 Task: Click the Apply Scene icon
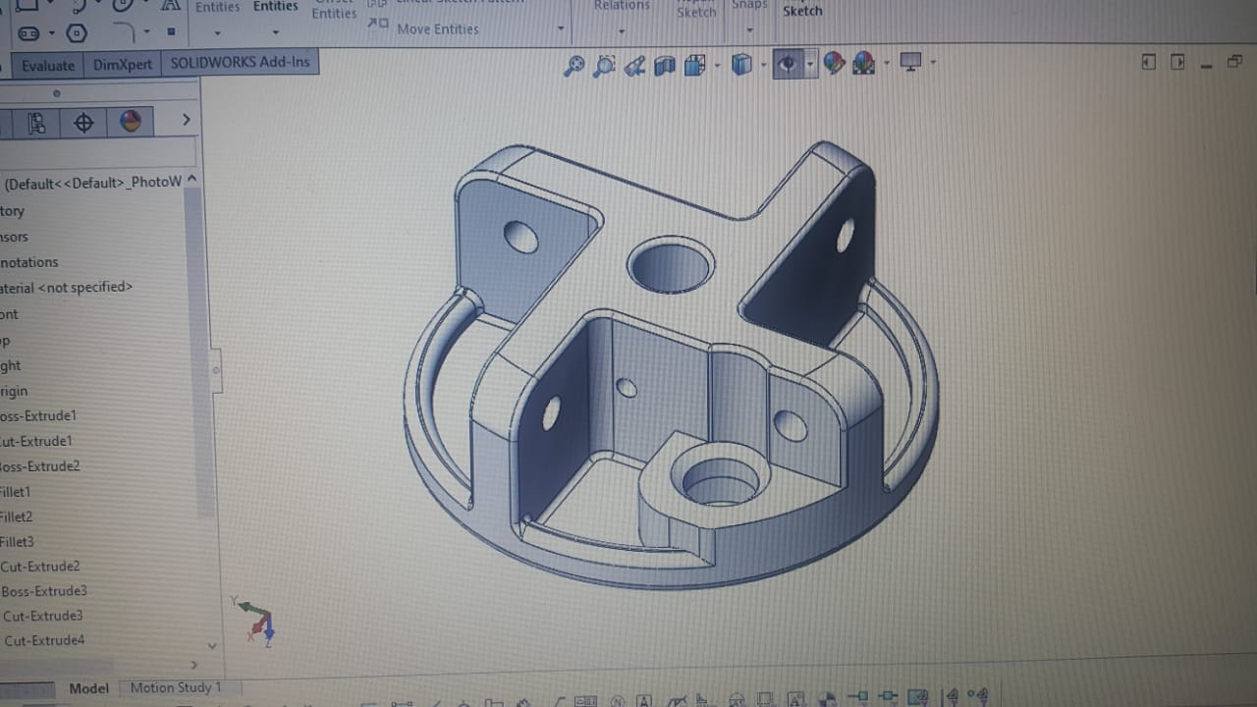click(x=864, y=64)
